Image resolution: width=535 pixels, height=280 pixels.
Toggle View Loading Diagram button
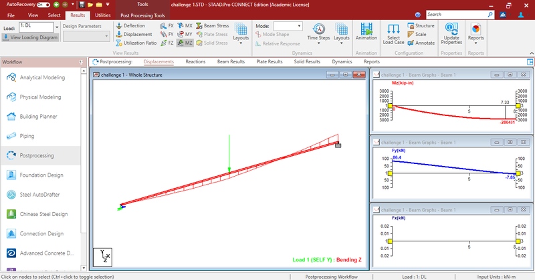point(30,37)
